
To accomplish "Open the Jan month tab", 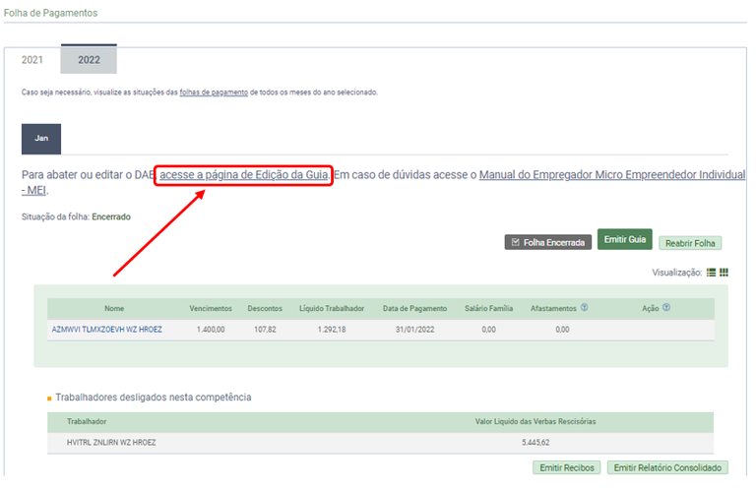I will 41,139.
